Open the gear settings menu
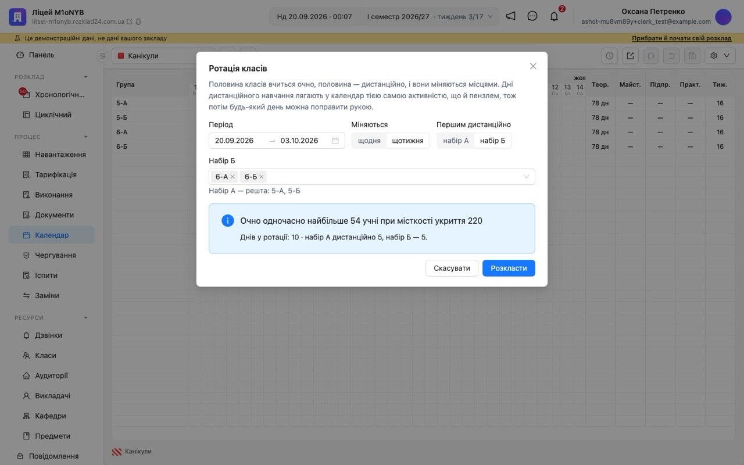This screenshot has width=744, height=465. (x=720, y=56)
